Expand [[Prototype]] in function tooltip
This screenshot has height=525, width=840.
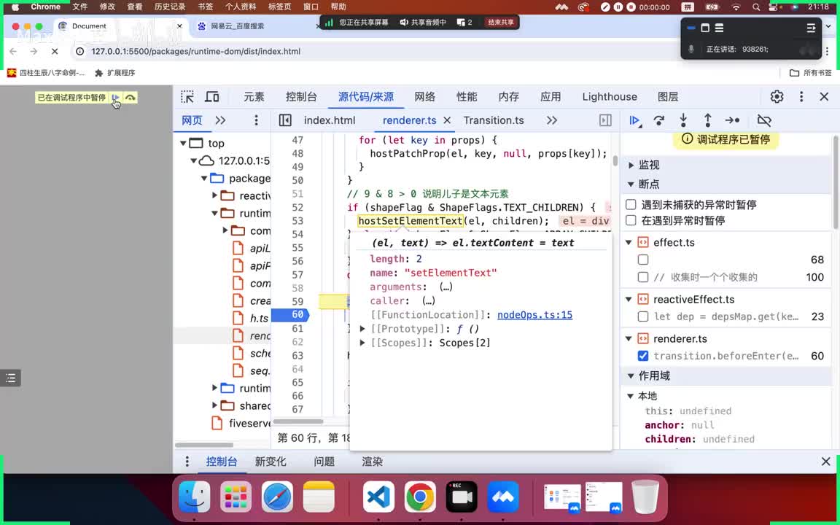[x=362, y=329]
